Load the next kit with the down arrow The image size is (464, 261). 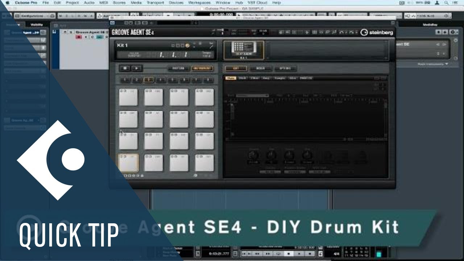coord(194,47)
